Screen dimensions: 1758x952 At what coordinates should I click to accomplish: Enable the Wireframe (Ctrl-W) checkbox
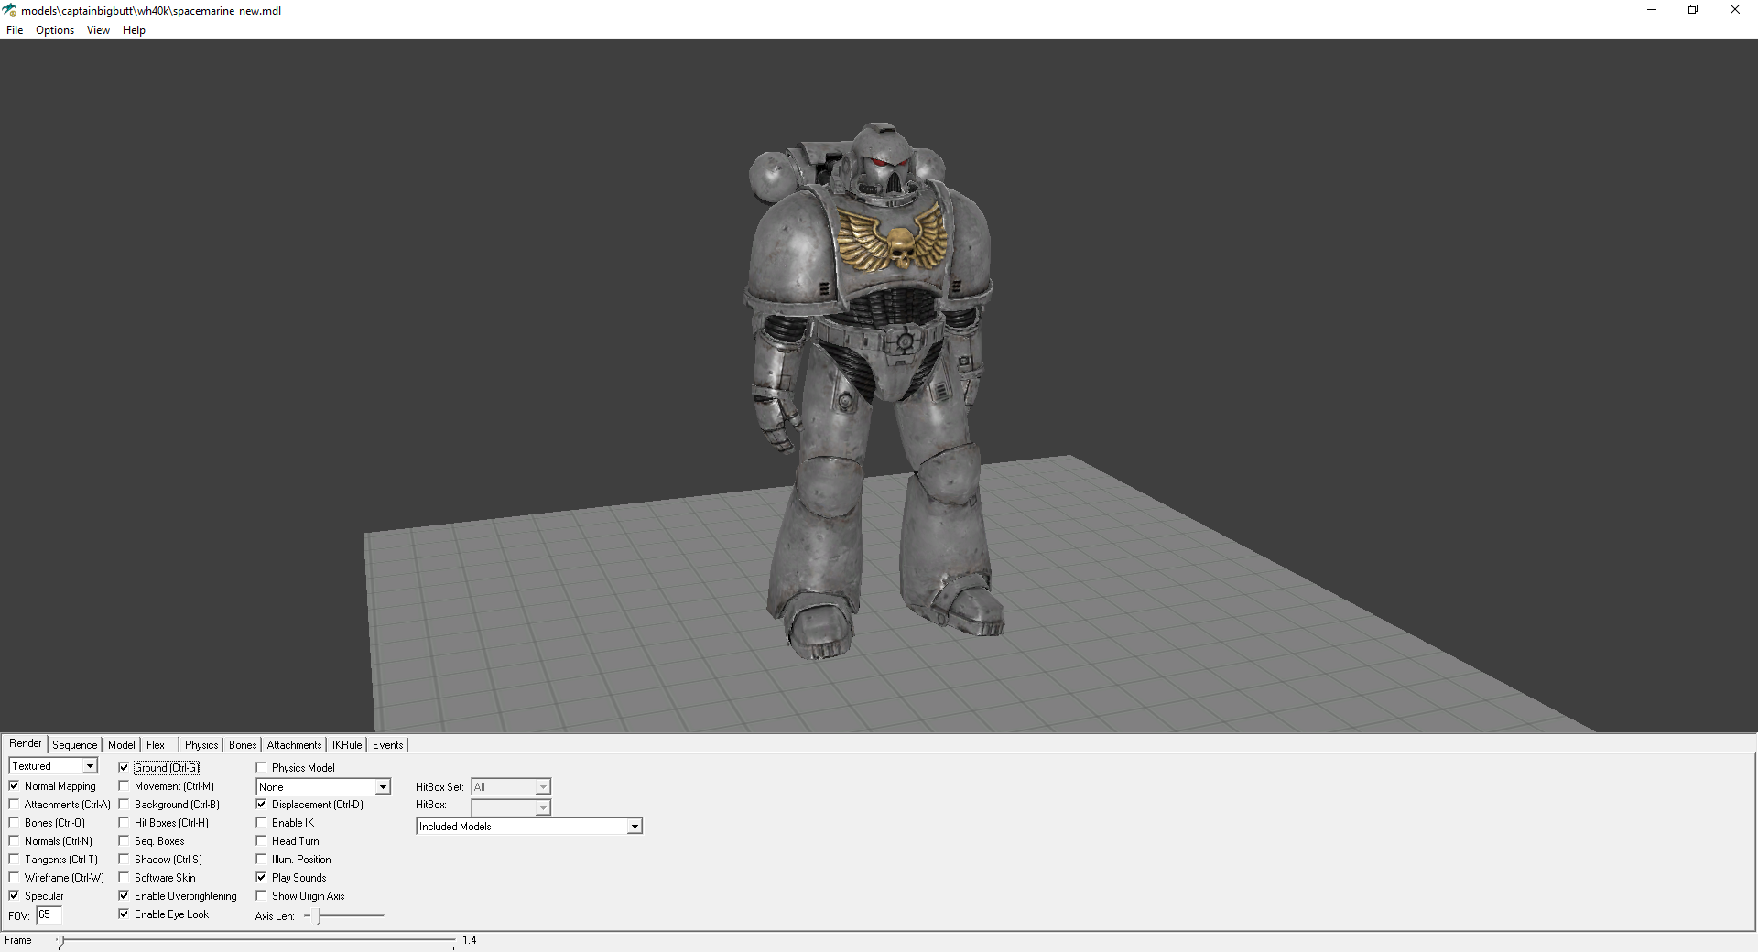pos(14,878)
